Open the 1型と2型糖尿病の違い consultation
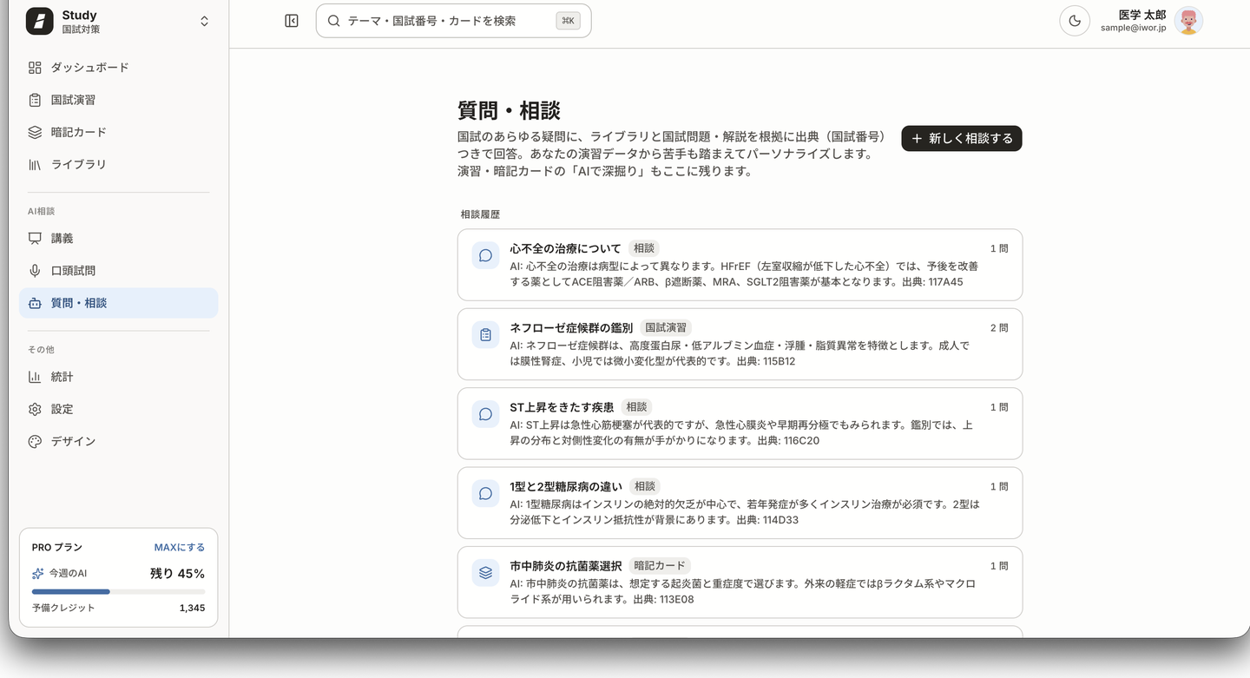The width and height of the screenshot is (1250, 678). pos(740,503)
